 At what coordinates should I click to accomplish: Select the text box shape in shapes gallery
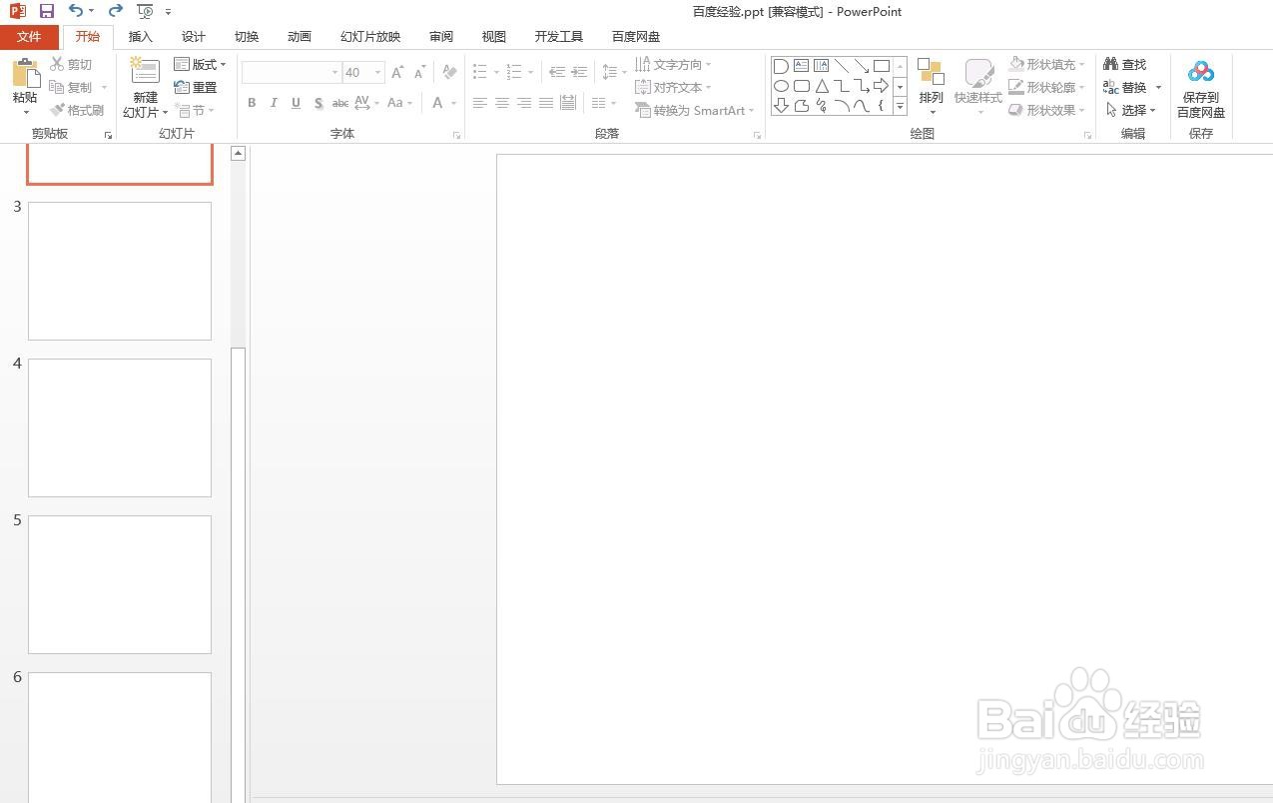(x=801, y=66)
